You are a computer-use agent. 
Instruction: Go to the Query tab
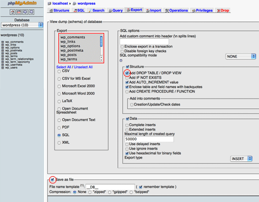click(x=116, y=10)
